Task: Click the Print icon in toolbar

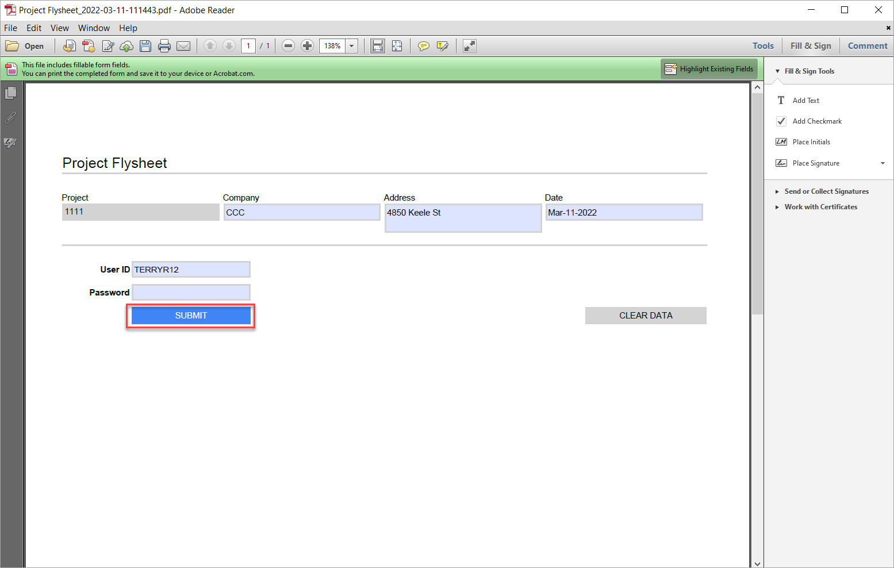Action: tap(164, 46)
